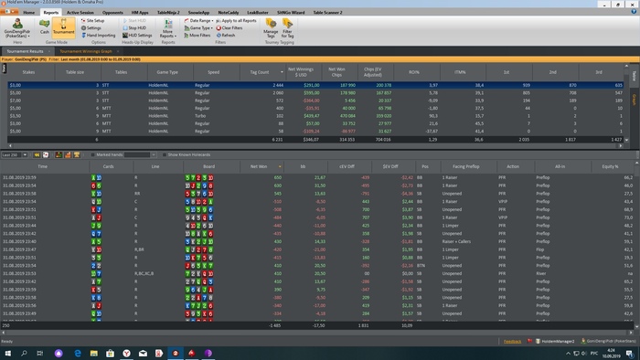
Task: Open the SitNGo Wizard tab
Action: tap(291, 12)
